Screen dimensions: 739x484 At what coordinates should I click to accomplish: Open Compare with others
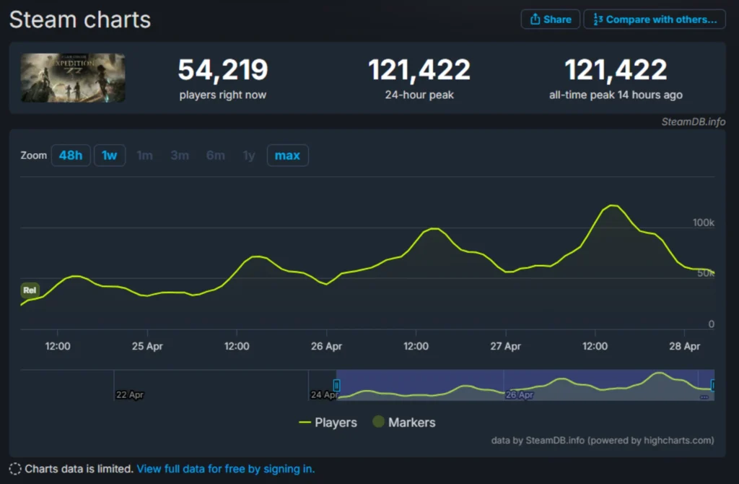click(655, 20)
